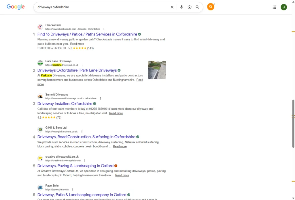
Task: Click Read more in Creative Driveways snippet
Action: click(x=122, y=175)
